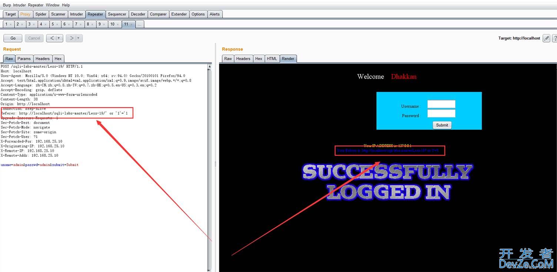Switch to the Target tool tab

10,14
